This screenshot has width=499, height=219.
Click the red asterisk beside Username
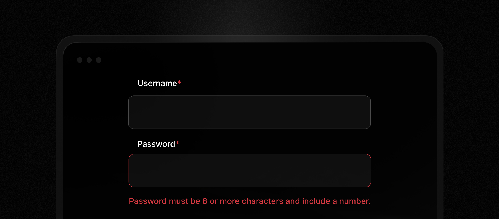point(179,83)
